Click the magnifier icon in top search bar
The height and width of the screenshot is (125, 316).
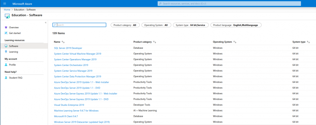click(160, 3)
